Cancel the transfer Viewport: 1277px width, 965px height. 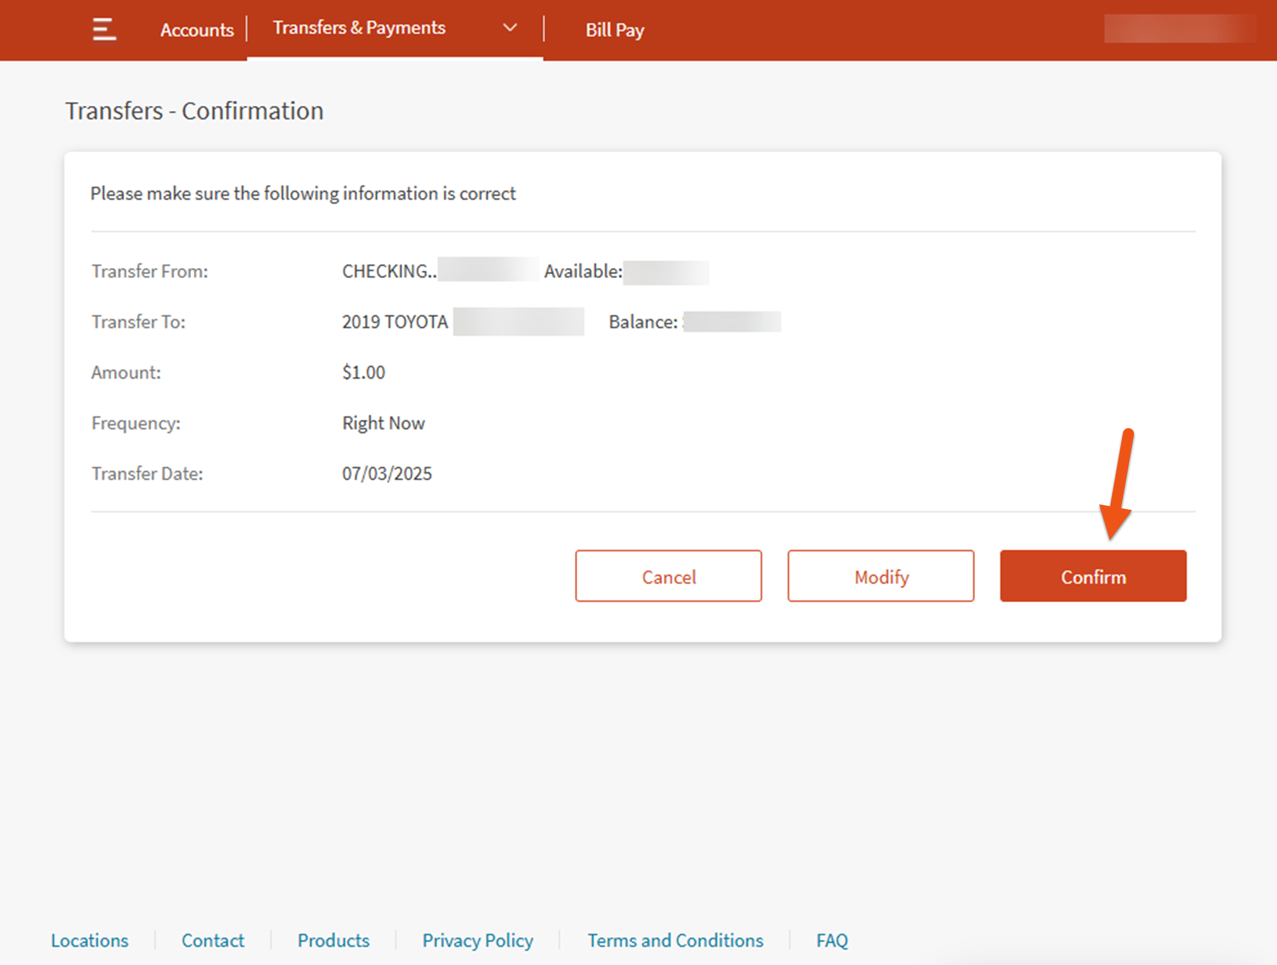pos(668,576)
